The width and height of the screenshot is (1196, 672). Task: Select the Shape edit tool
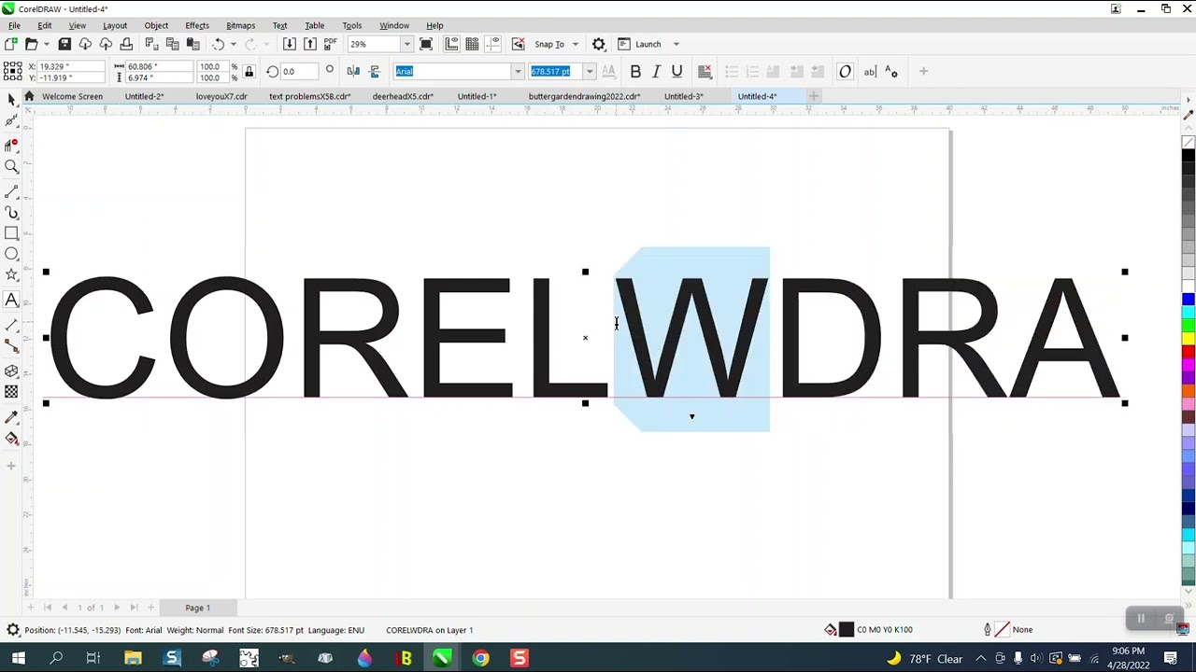(x=11, y=121)
